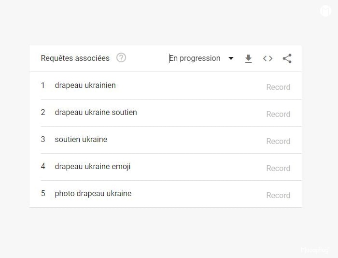Click Record beside drapeau ukraine emoji
Image resolution: width=338 pixels, height=258 pixels.
(278, 169)
